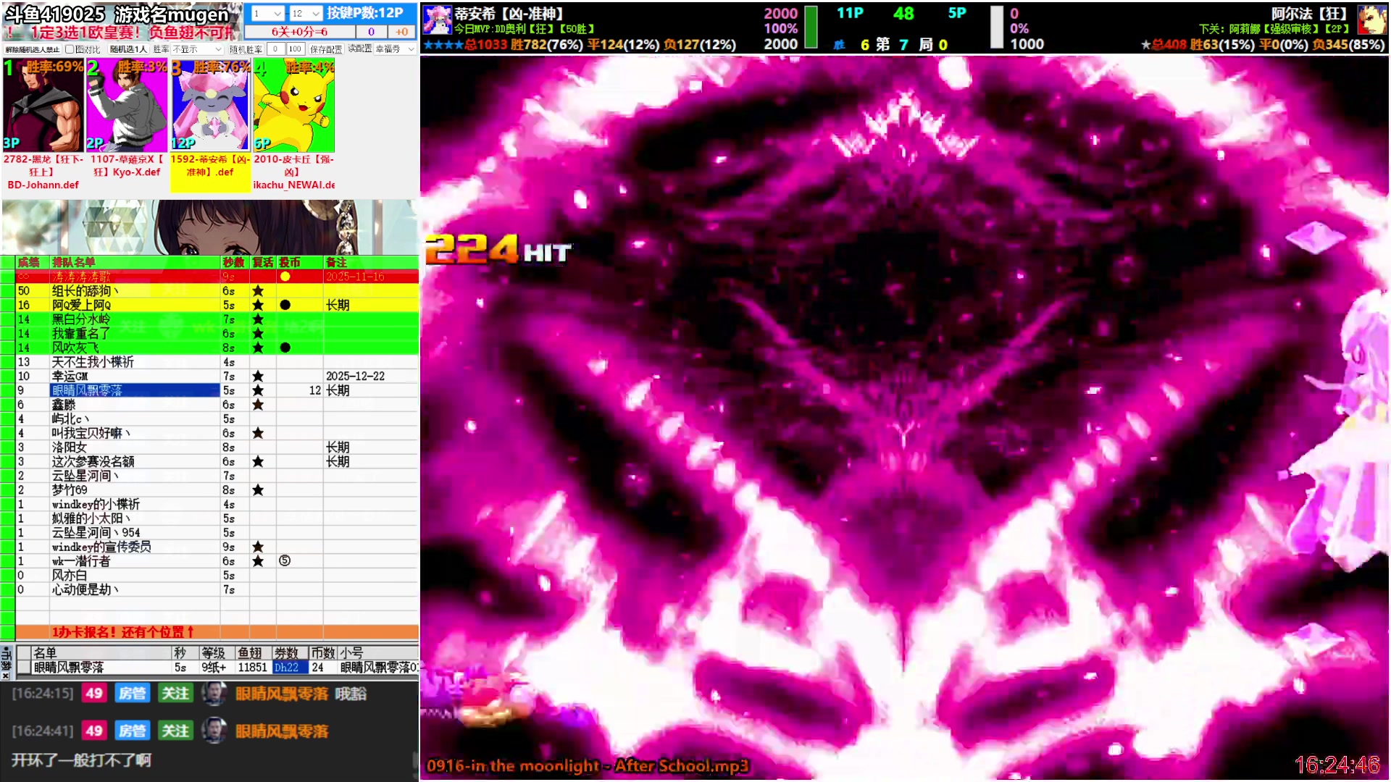1391x782 pixels.
Task: Click the circled 5 icon in wk一潜行者 row
Action: (x=285, y=560)
